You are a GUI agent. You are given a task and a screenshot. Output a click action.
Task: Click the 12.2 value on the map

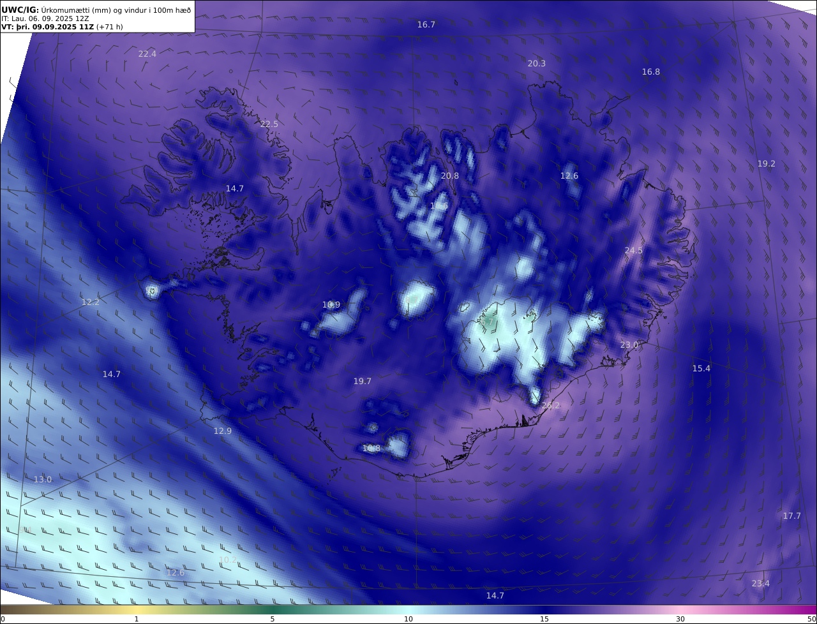pos(91,302)
